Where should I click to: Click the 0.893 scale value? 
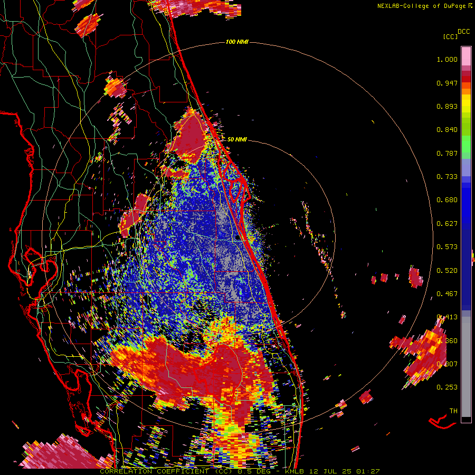(x=447, y=106)
